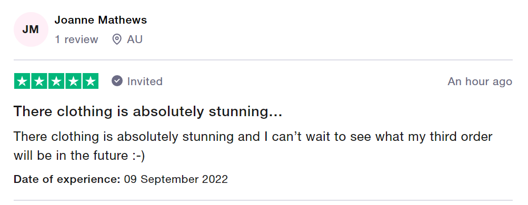Open the Invited label info
This screenshot has width=528, height=205.
(x=145, y=81)
